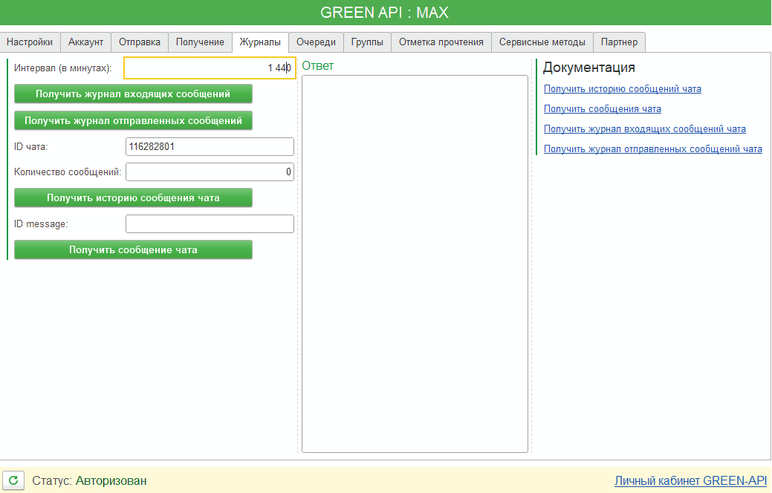Open Личный кабинет GREEN-API link
772x493 pixels.
click(x=690, y=481)
